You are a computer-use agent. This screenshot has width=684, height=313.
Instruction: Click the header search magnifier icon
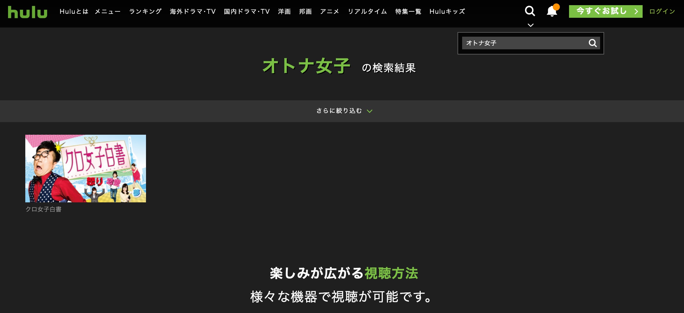pyautogui.click(x=530, y=11)
